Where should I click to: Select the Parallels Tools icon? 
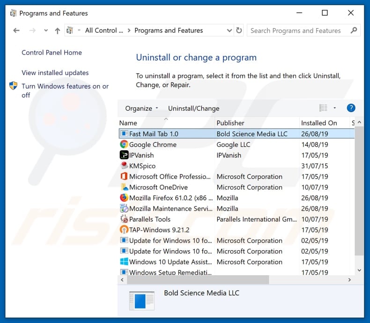124,219
